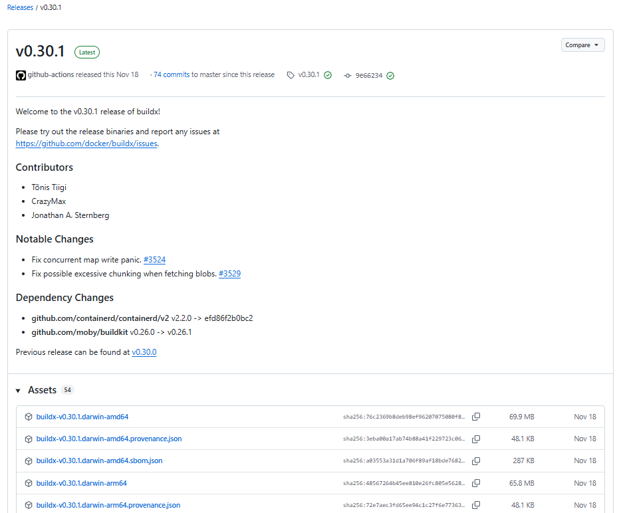619x513 pixels.
Task: Copy sha256 of buildx-v0.30.1.darwin-arm64
Action: click(476, 483)
